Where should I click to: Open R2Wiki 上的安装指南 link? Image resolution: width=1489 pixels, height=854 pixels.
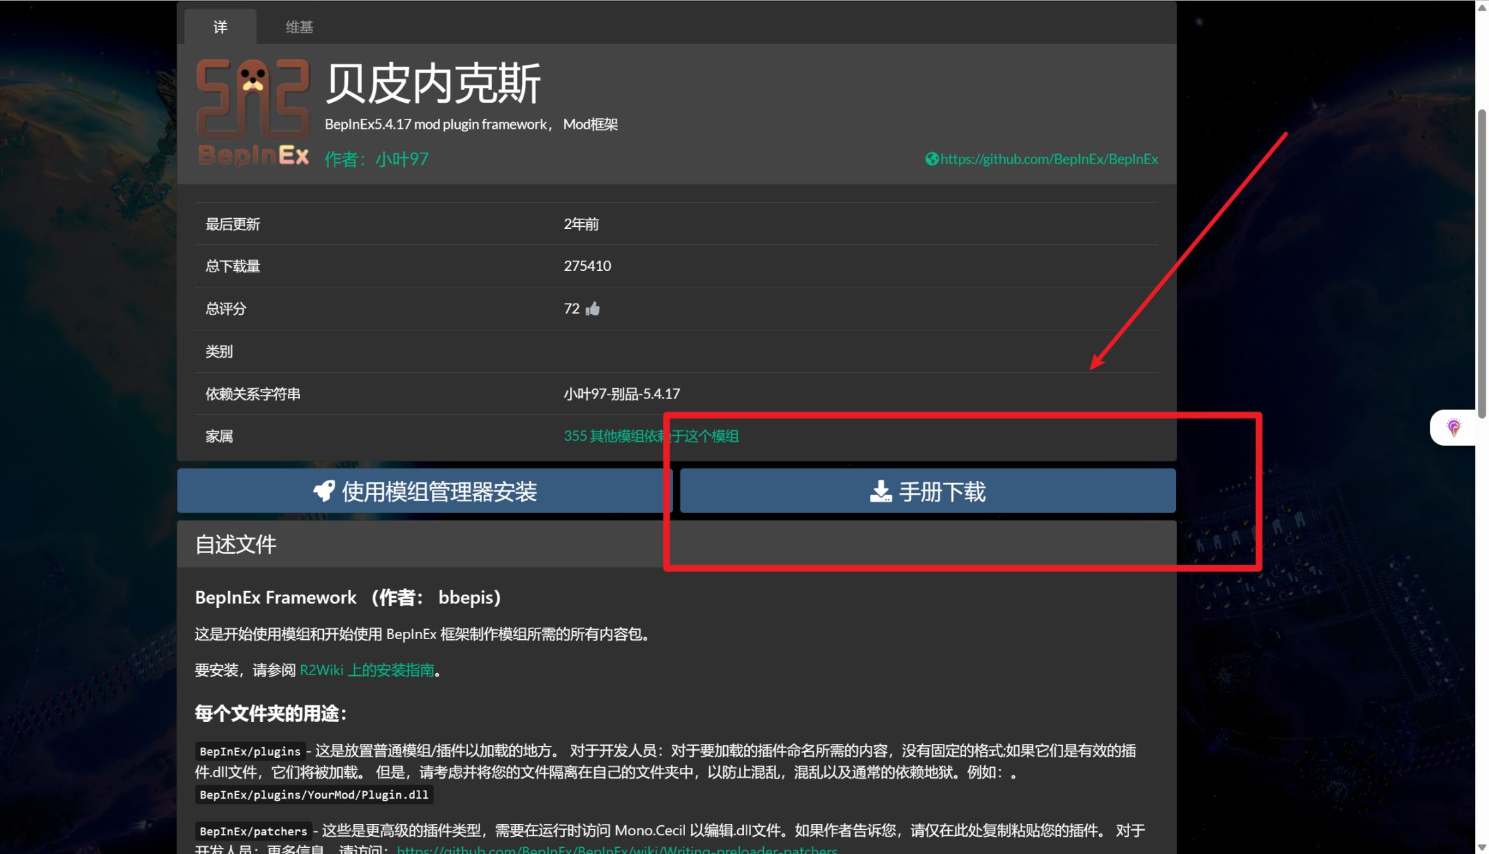pos(367,670)
